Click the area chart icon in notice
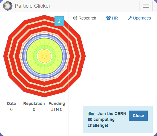157x136 pixels. (91, 114)
